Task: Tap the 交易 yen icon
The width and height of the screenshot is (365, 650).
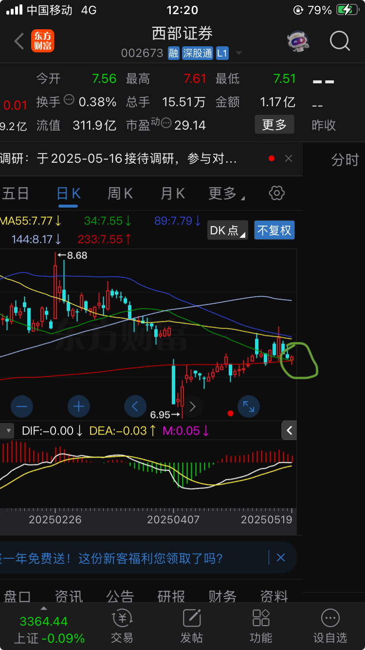Action: [122, 618]
